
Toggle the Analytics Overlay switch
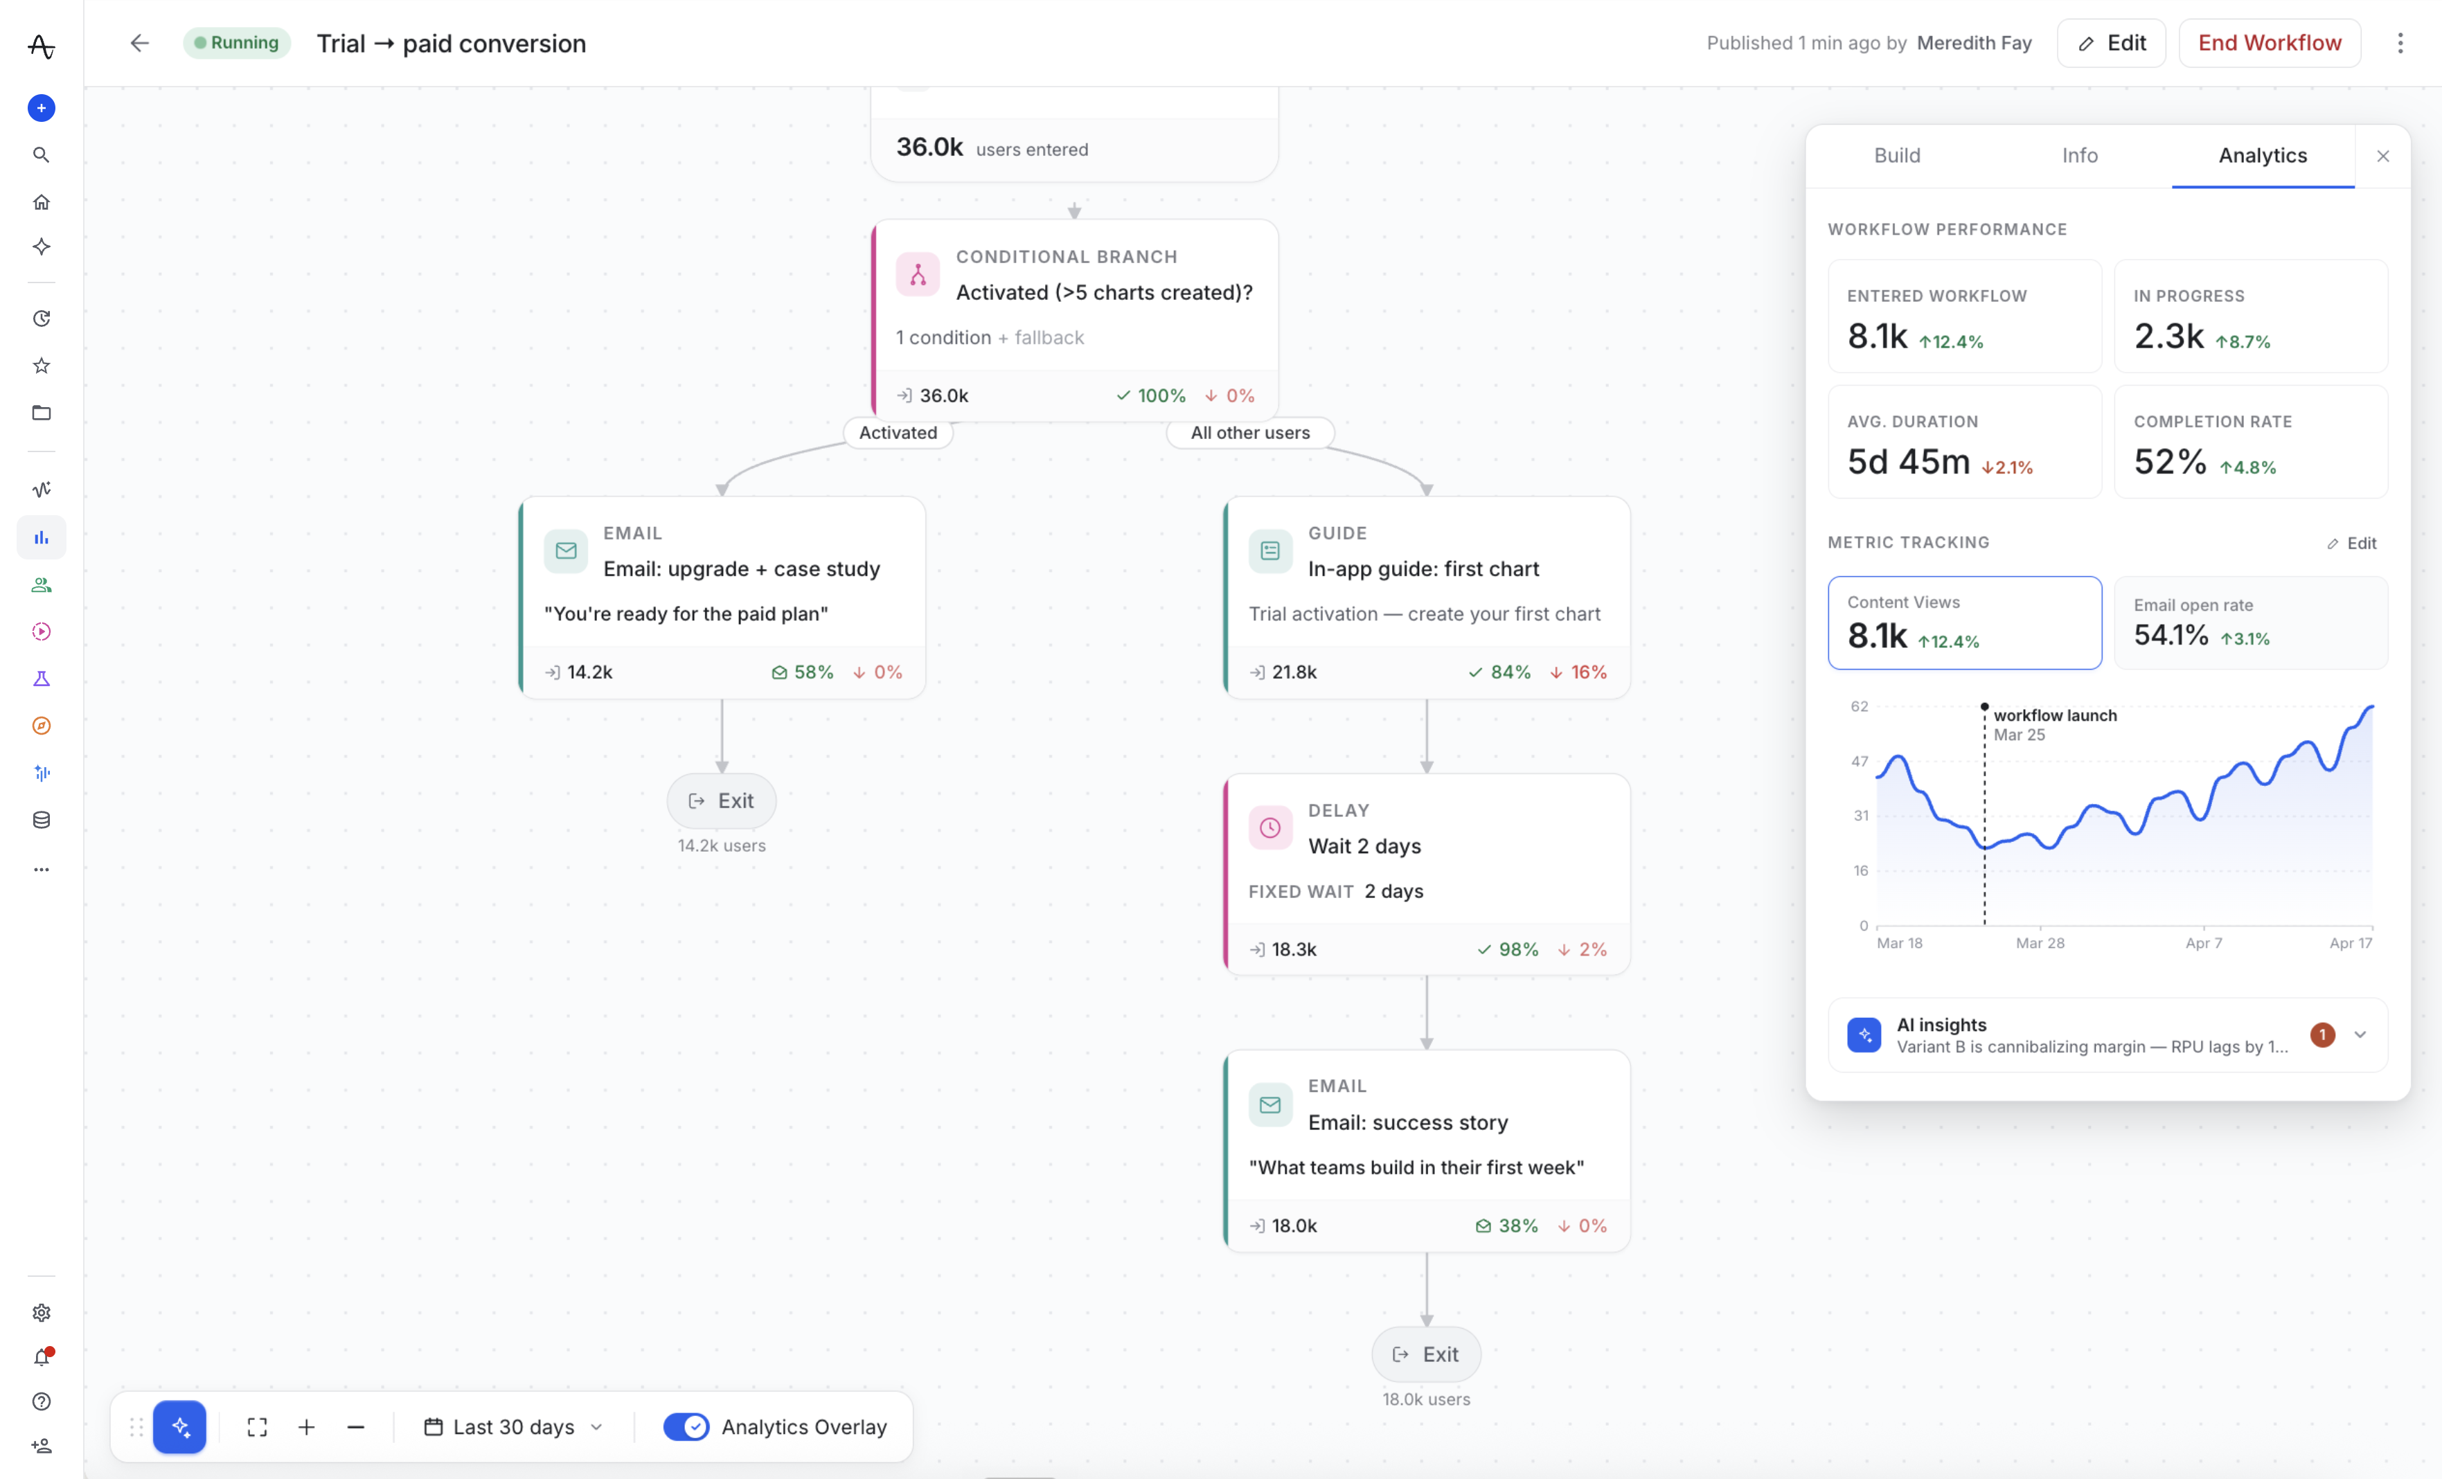tap(687, 1426)
